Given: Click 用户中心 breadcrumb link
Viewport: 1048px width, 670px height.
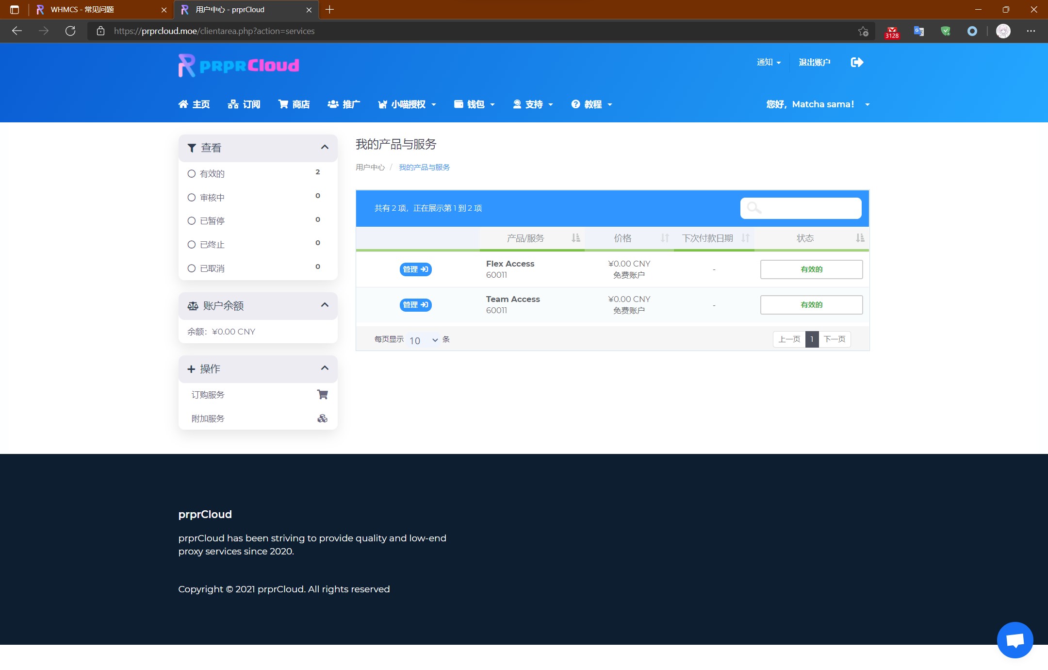Looking at the screenshot, I should point(370,167).
